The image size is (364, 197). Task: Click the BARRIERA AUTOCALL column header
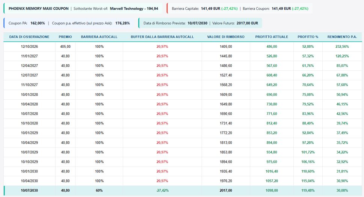(x=99, y=37)
